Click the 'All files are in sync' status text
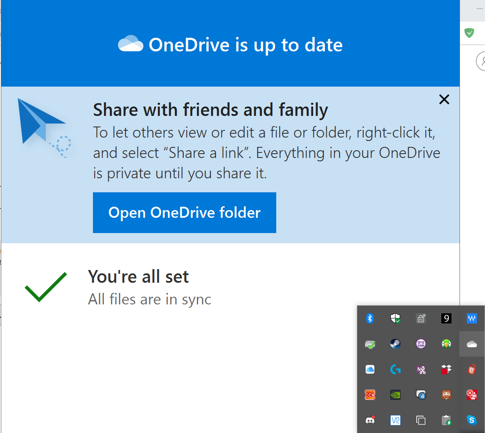The width and height of the screenshot is (485, 433). click(150, 299)
